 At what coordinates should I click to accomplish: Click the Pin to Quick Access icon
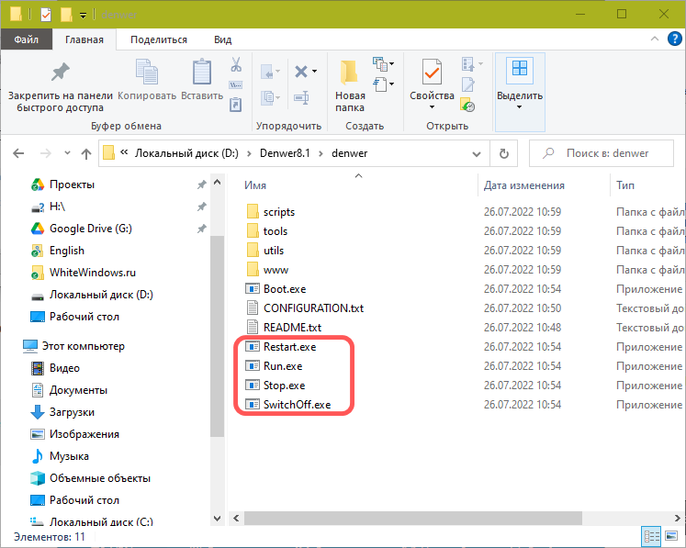click(60, 73)
